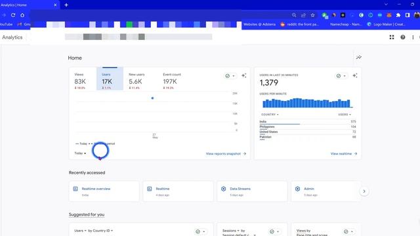Close the Analytics Home tab
The width and height of the screenshot is (420, 236).
[x=55, y=5]
